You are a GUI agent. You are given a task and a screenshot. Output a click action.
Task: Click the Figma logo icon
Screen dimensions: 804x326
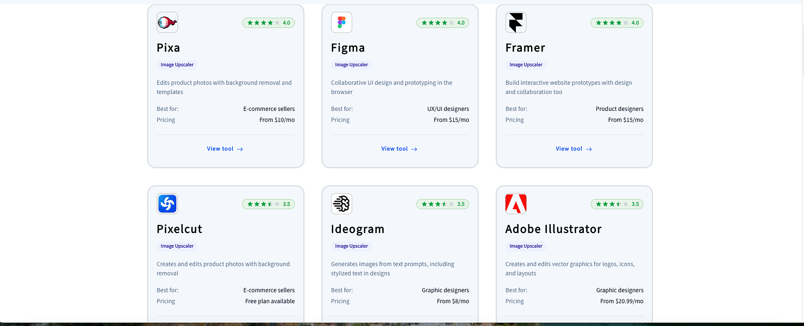click(x=341, y=23)
